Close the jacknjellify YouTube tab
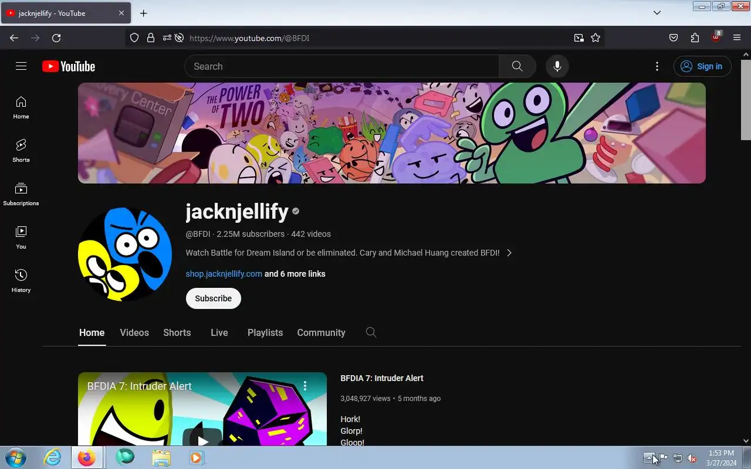 click(x=121, y=13)
